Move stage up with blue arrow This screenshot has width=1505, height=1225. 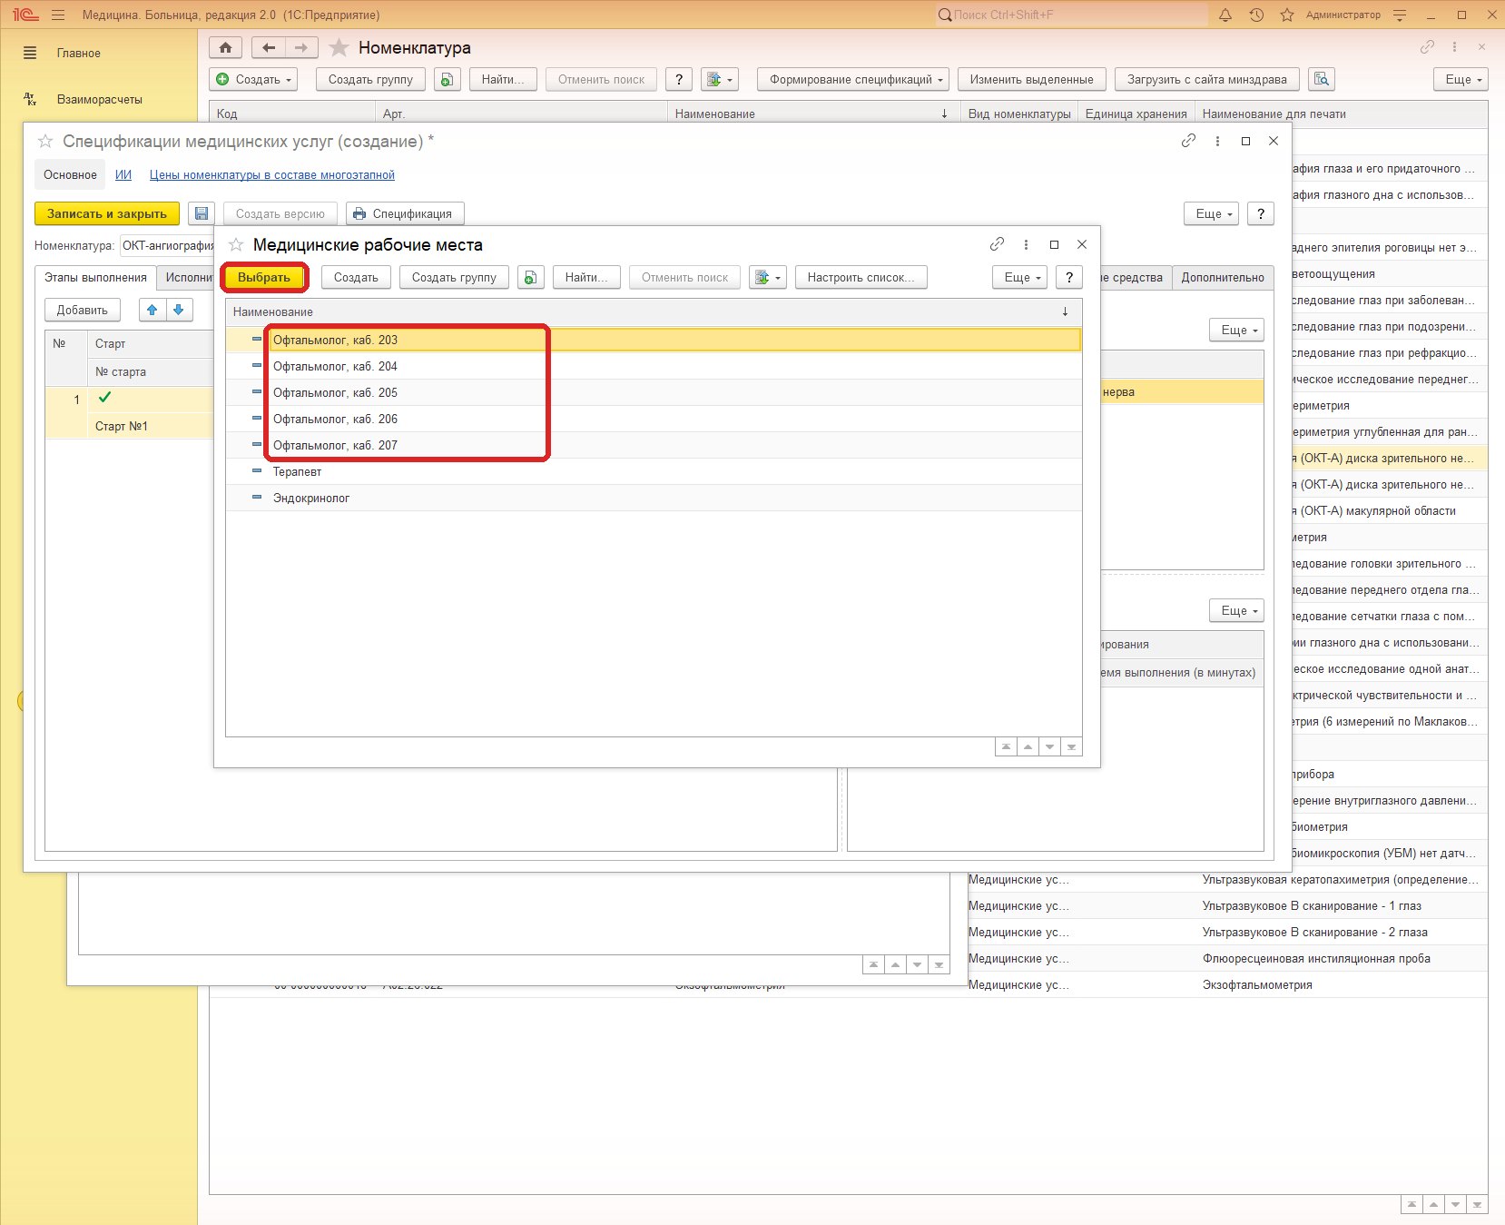click(x=152, y=310)
